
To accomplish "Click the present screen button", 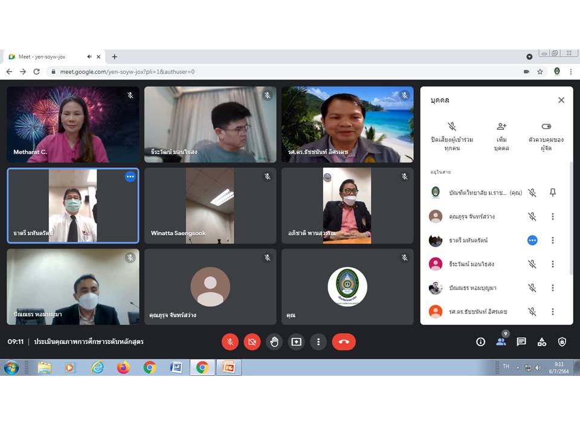I will (296, 342).
